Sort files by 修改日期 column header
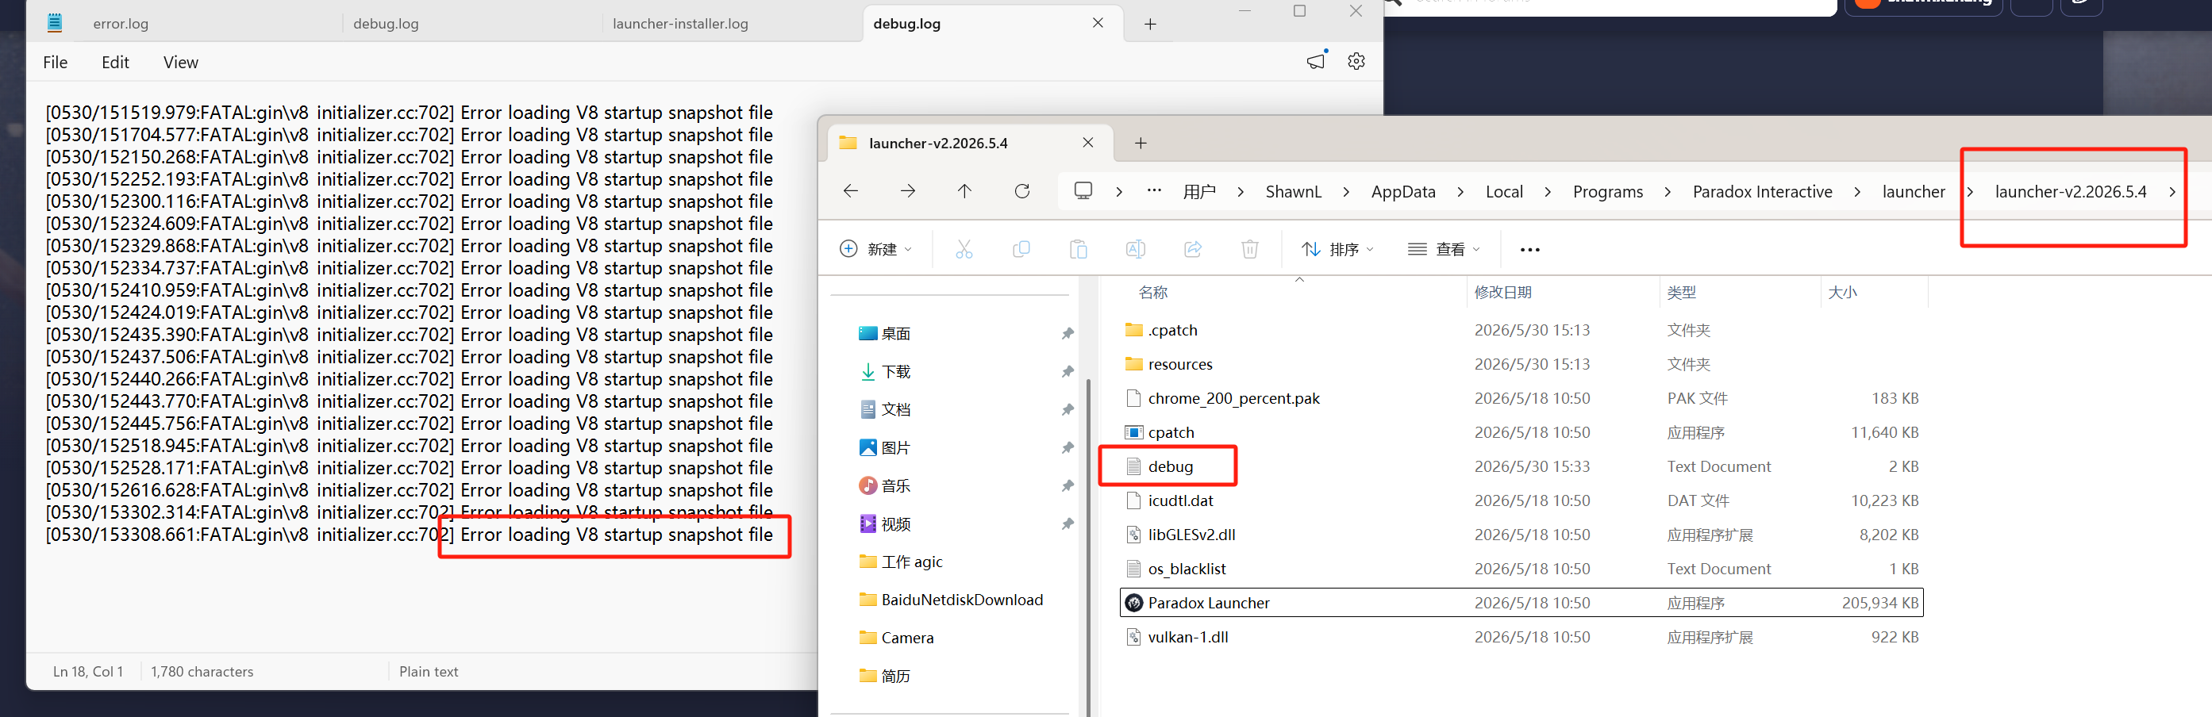 [x=1502, y=293]
